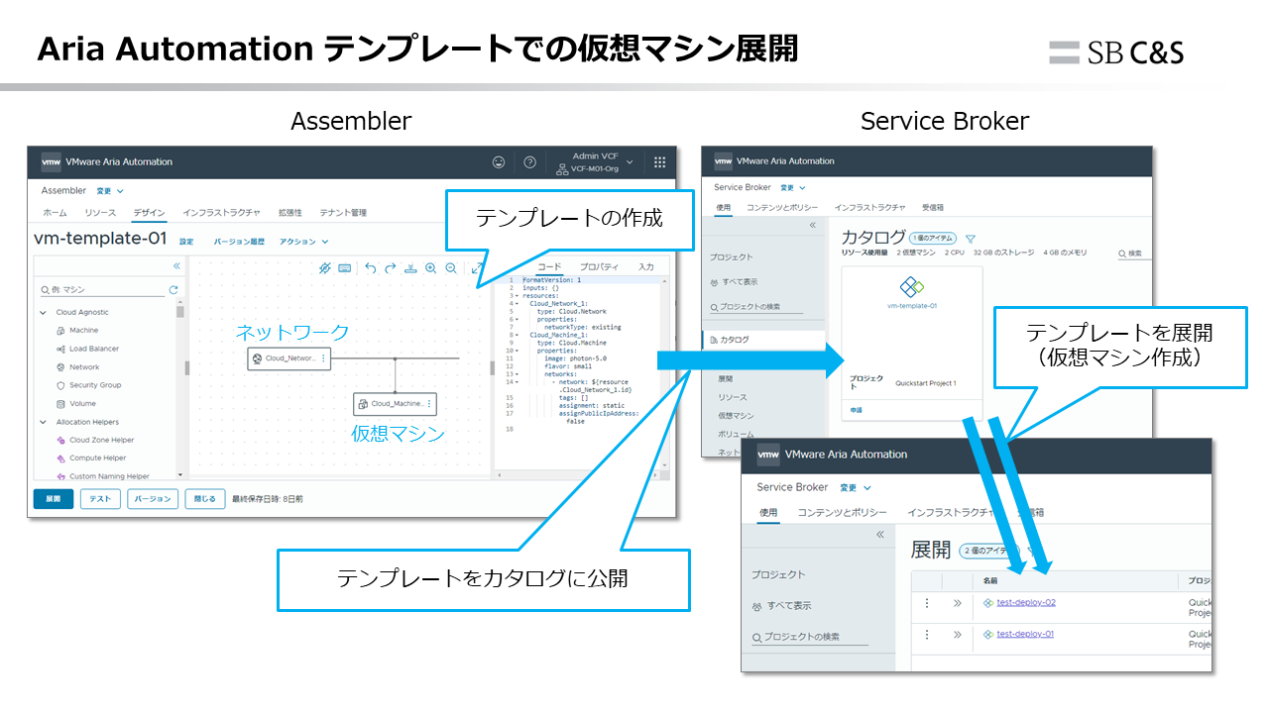Switch to the インフラストラクチャ tab in Assembler

pos(221,213)
